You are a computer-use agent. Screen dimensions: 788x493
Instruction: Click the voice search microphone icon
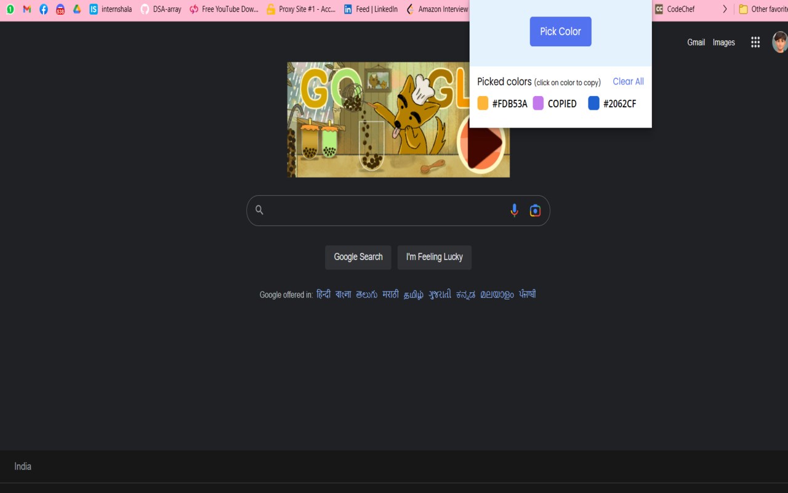click(x=515, y=211)
